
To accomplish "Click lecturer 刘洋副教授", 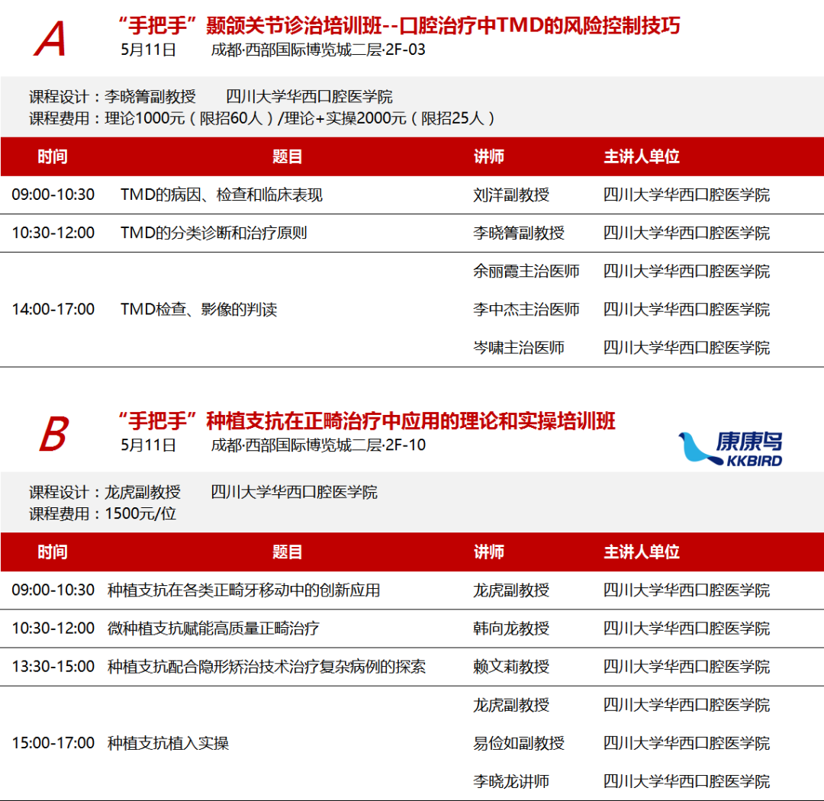I will click(x=510, y=195).
